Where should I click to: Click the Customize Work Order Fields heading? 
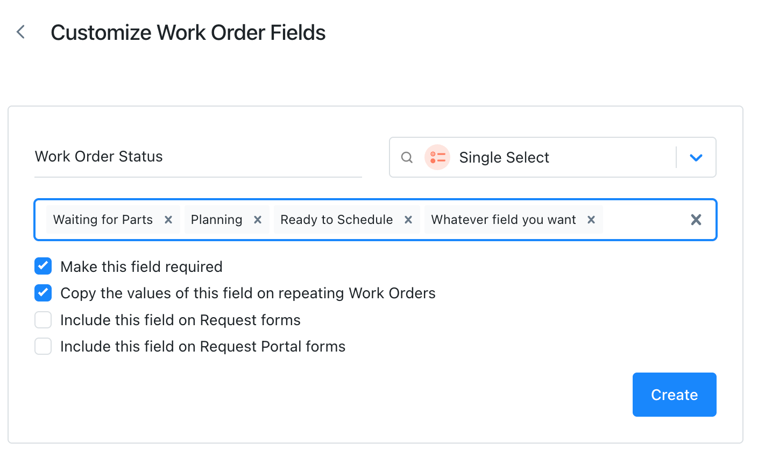pos(188,32)
